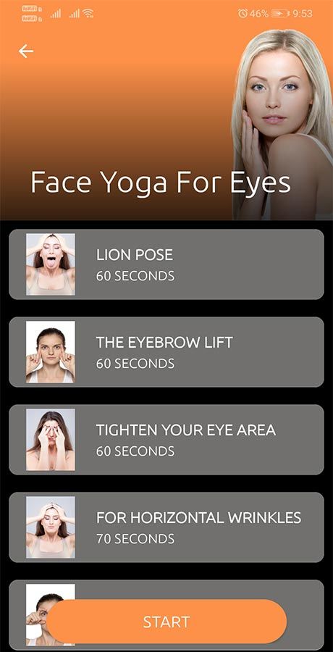Tap the alarm clock status icon

coord(243,13)
